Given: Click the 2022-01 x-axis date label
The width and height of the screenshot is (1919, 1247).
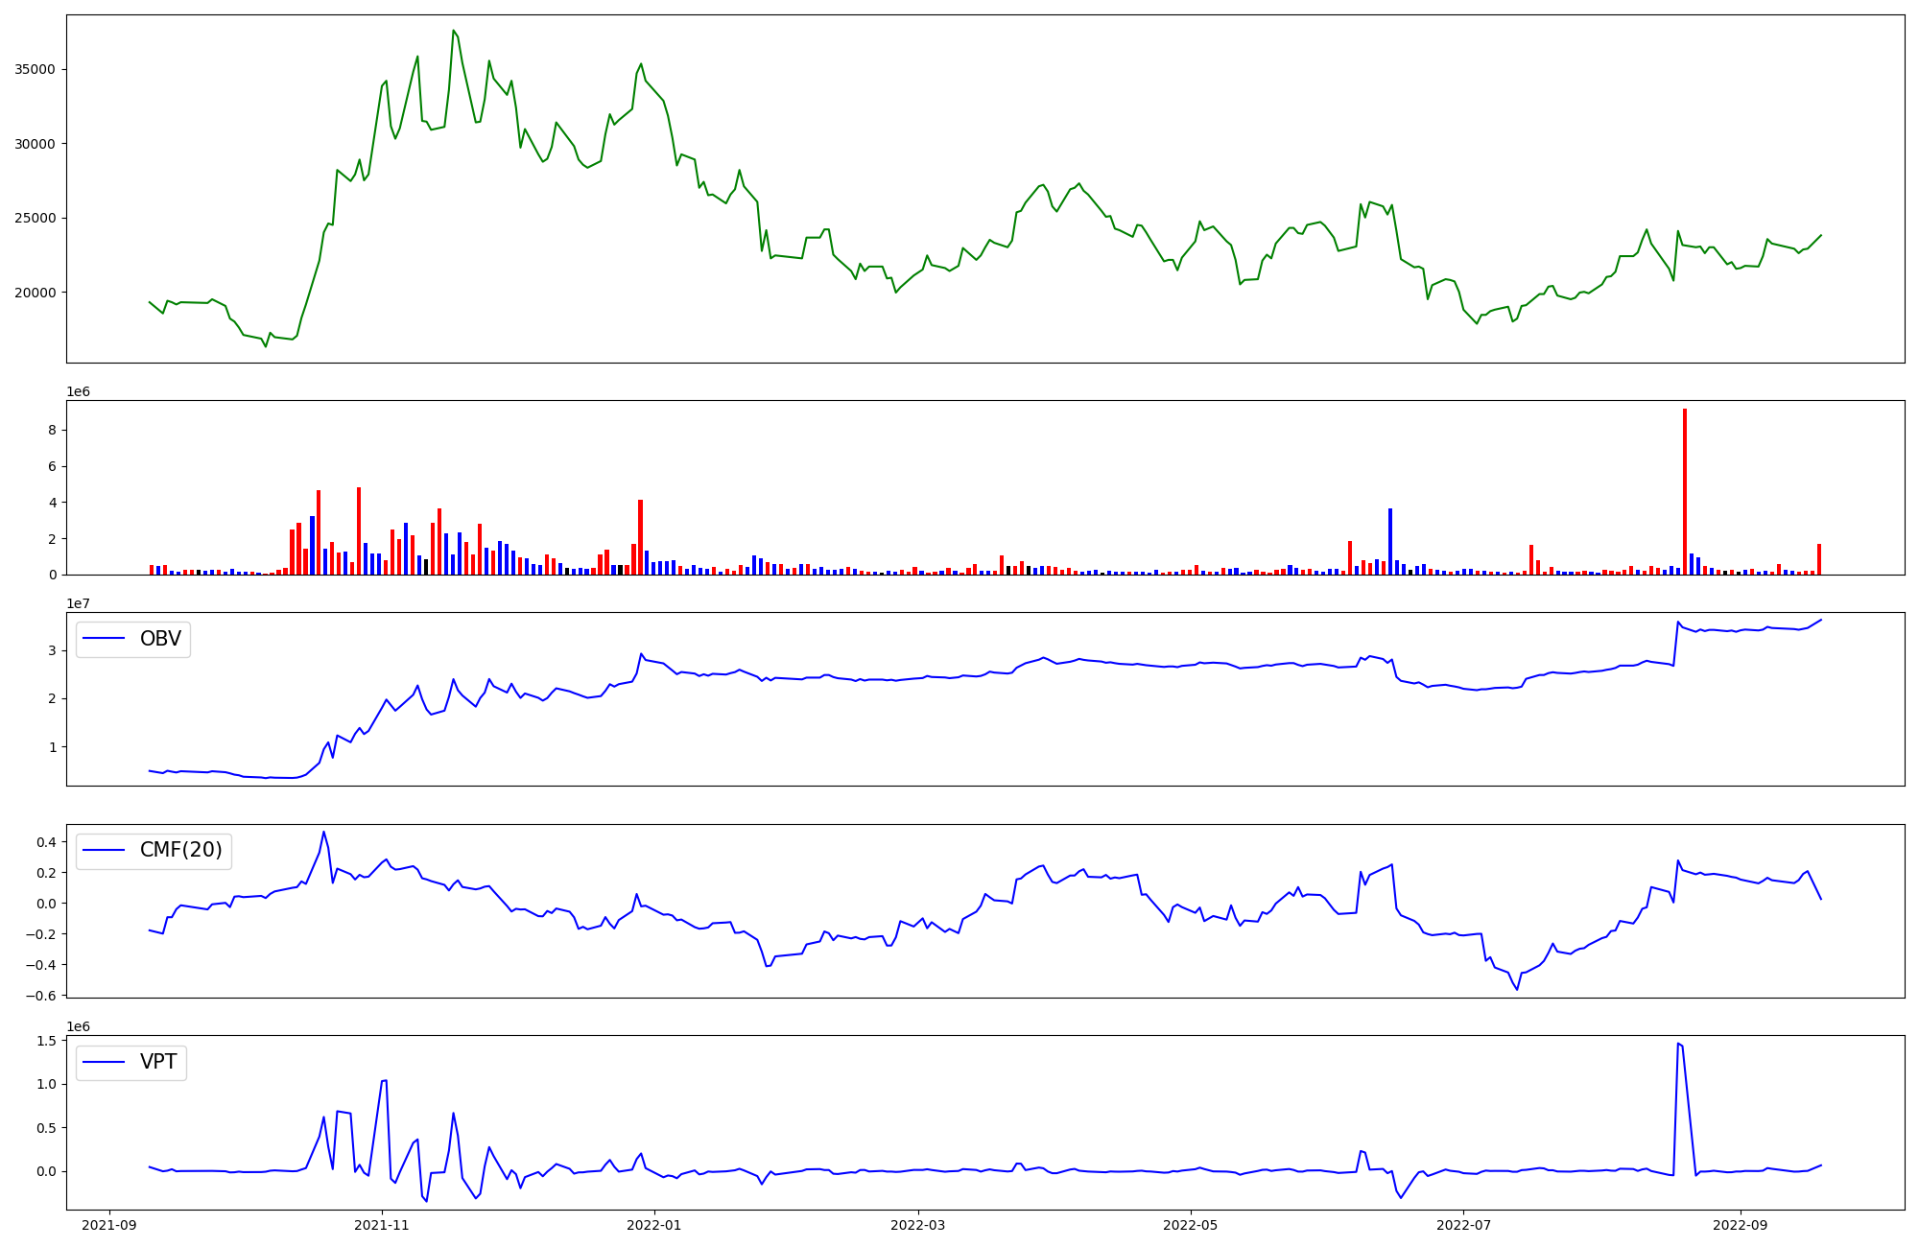Looking at the screenshot, I should 654,1225.
